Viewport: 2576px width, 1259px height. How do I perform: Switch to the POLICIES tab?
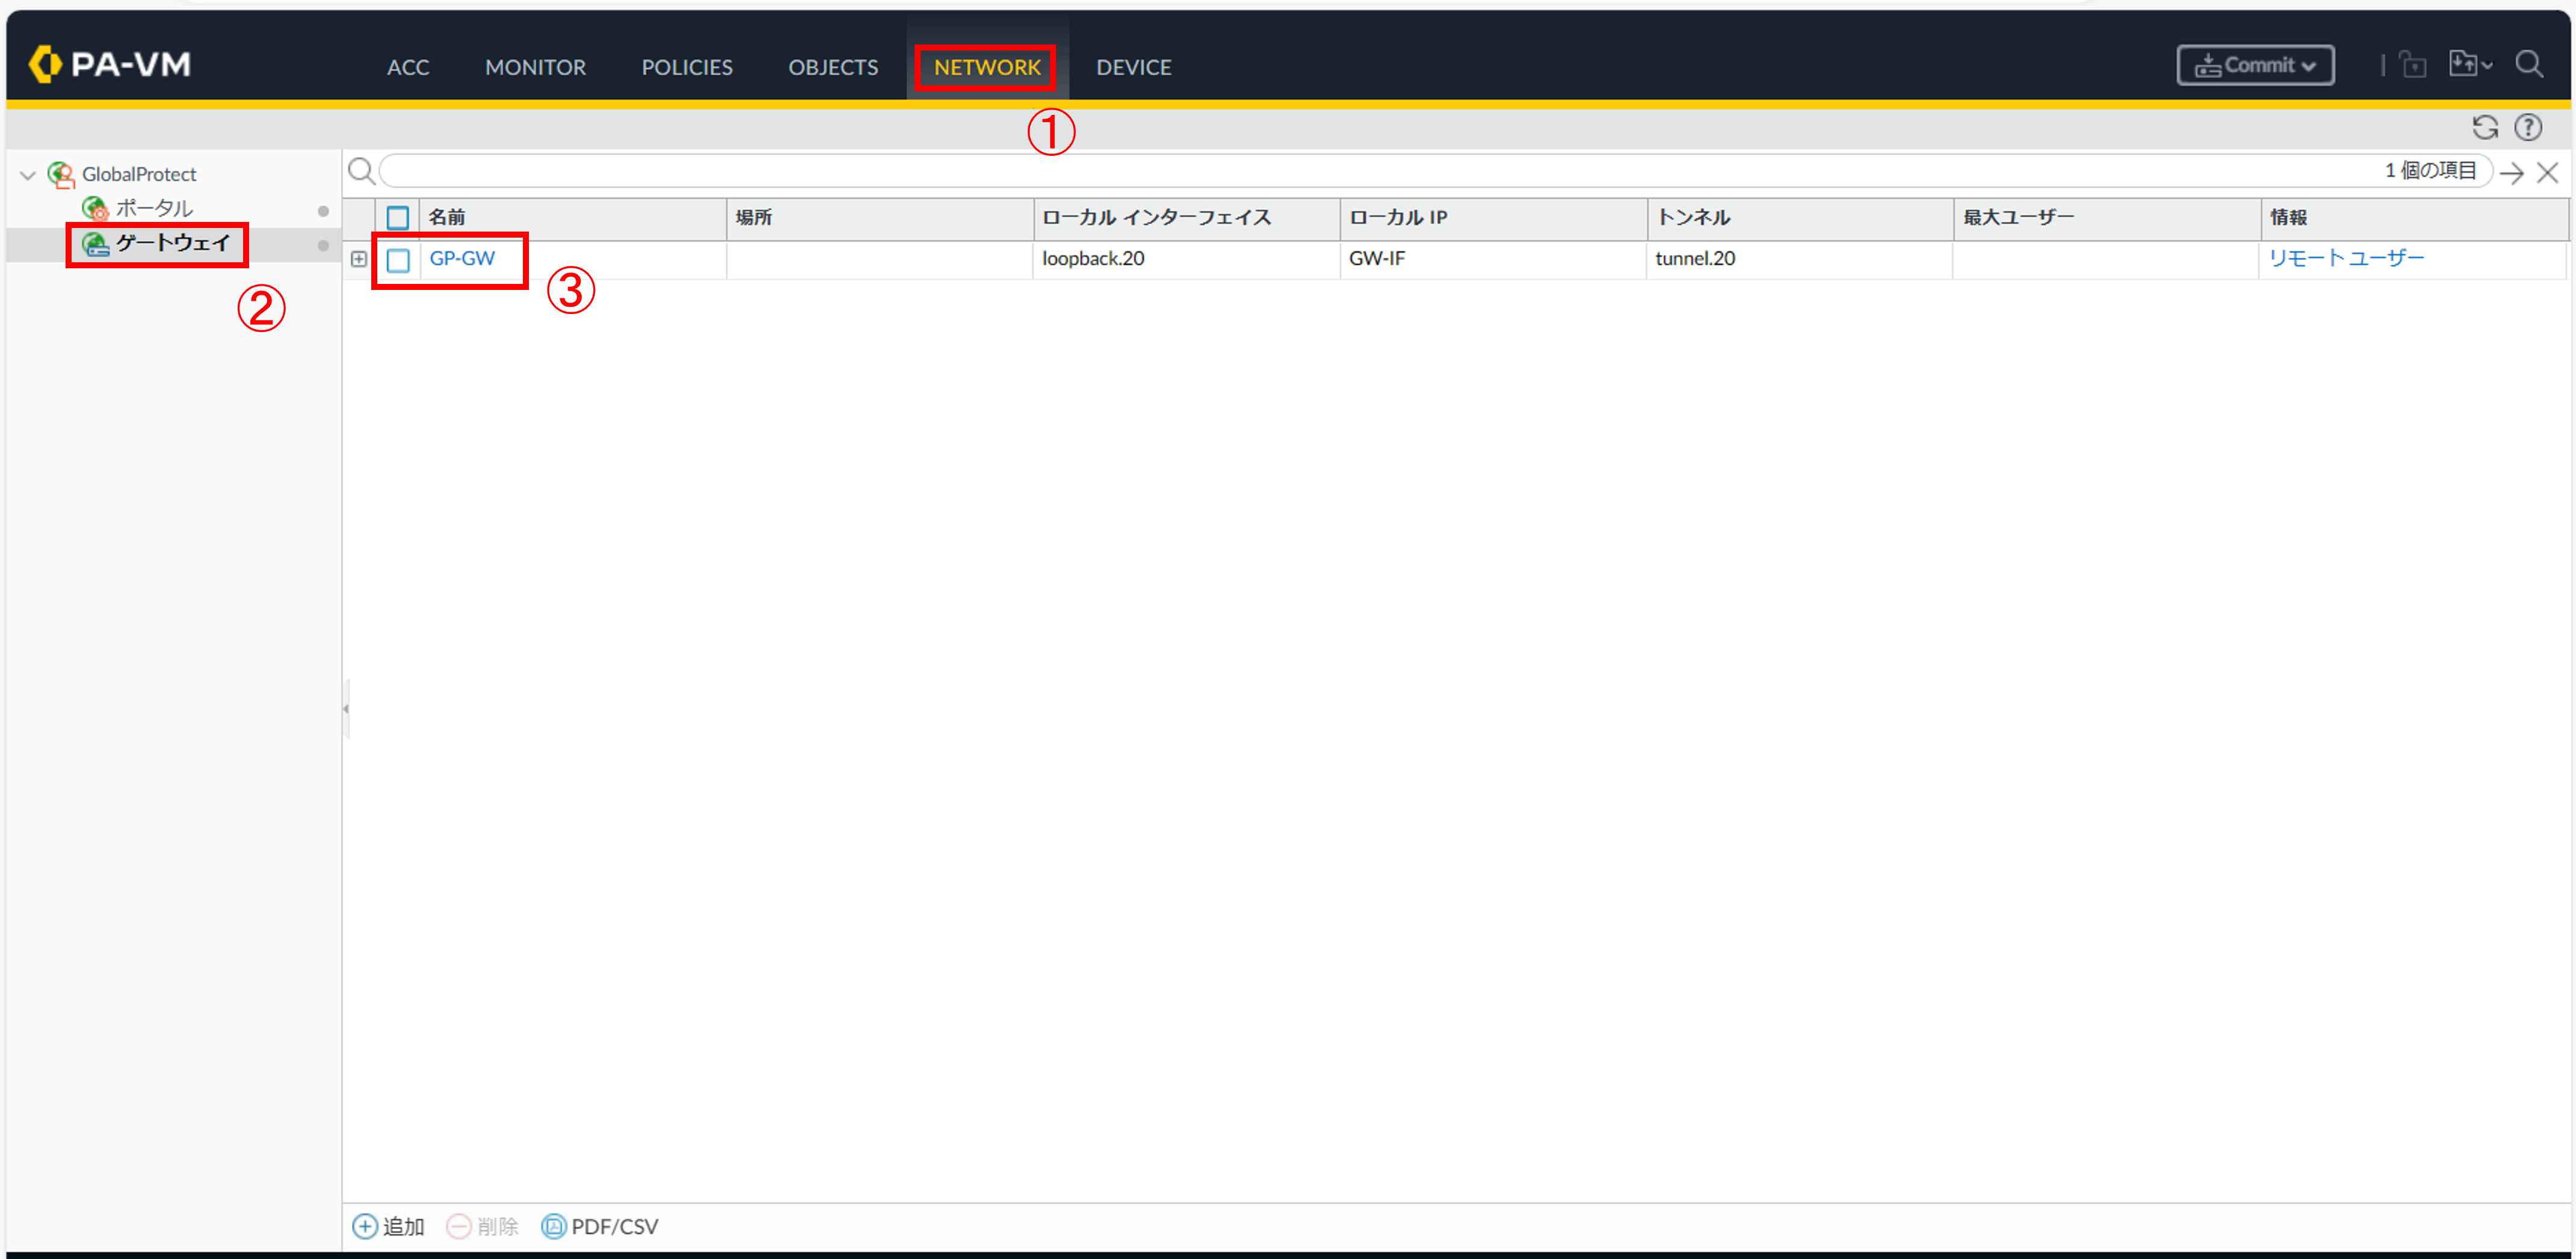click(x=687, y=67)
